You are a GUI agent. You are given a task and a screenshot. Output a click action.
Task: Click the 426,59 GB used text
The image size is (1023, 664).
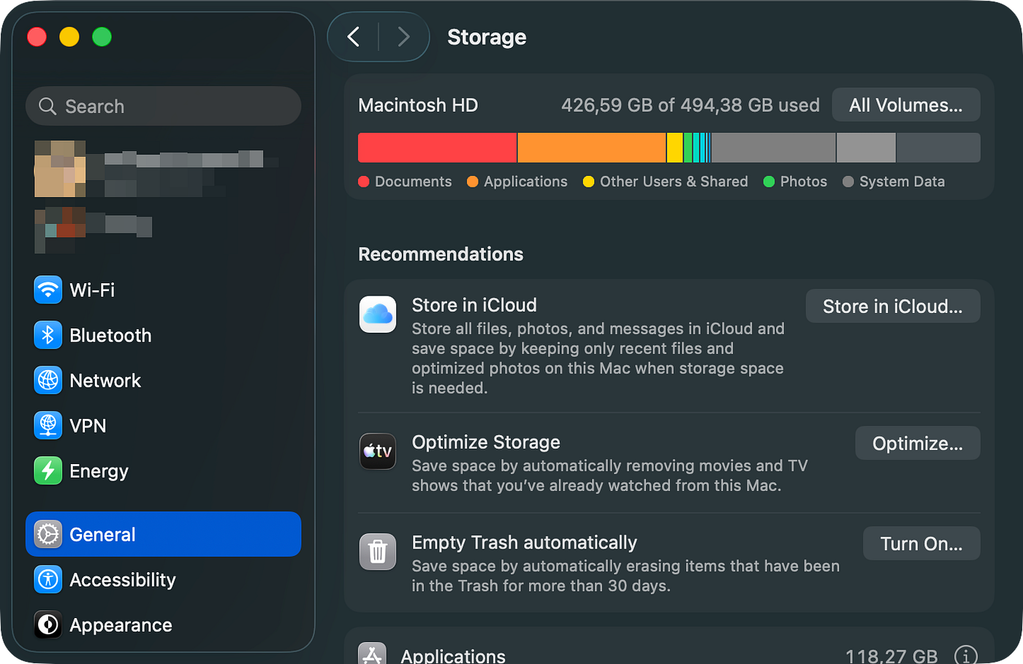click(x=691, y=105)
